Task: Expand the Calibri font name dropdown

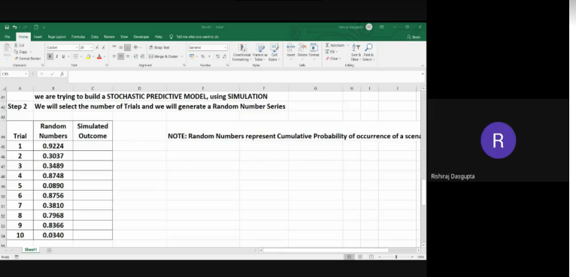Action: coord(77,48)
